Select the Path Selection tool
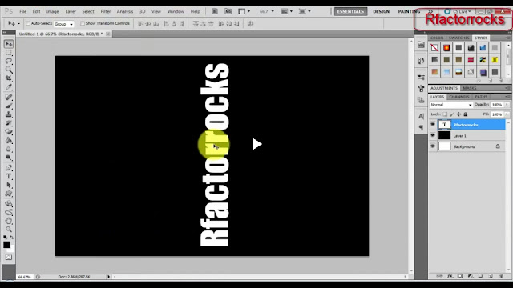This screenshot has width=513, height=288. pos(9,185)
